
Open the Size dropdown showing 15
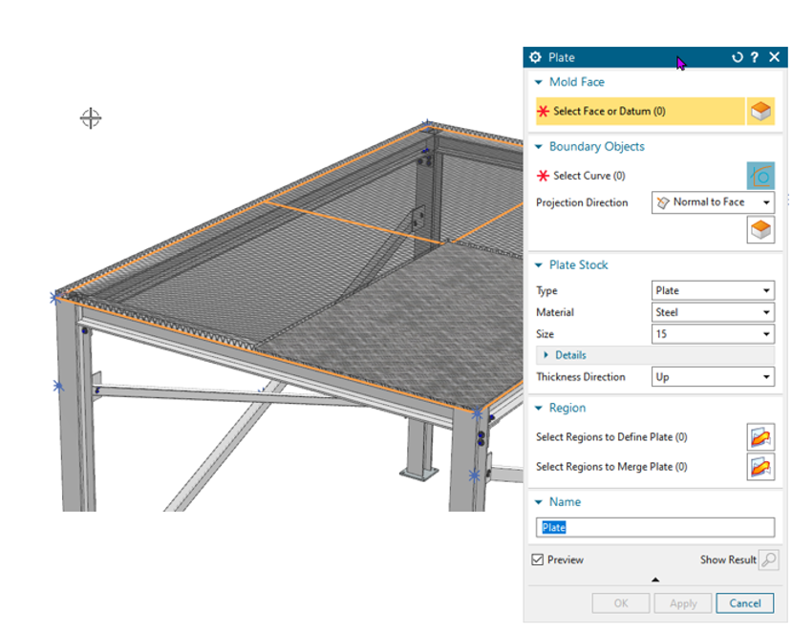[713, 334]
